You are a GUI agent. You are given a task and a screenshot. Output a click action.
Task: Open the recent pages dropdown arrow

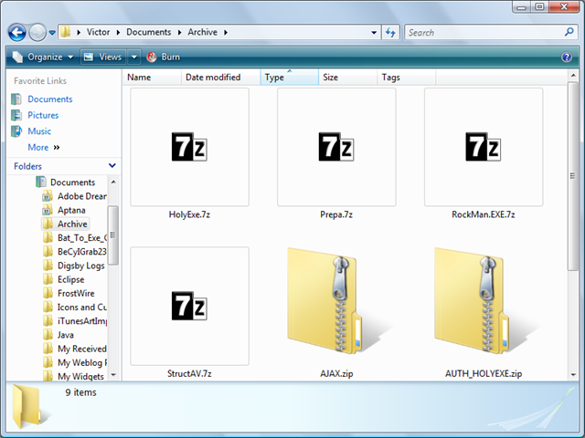pos(52,33)
